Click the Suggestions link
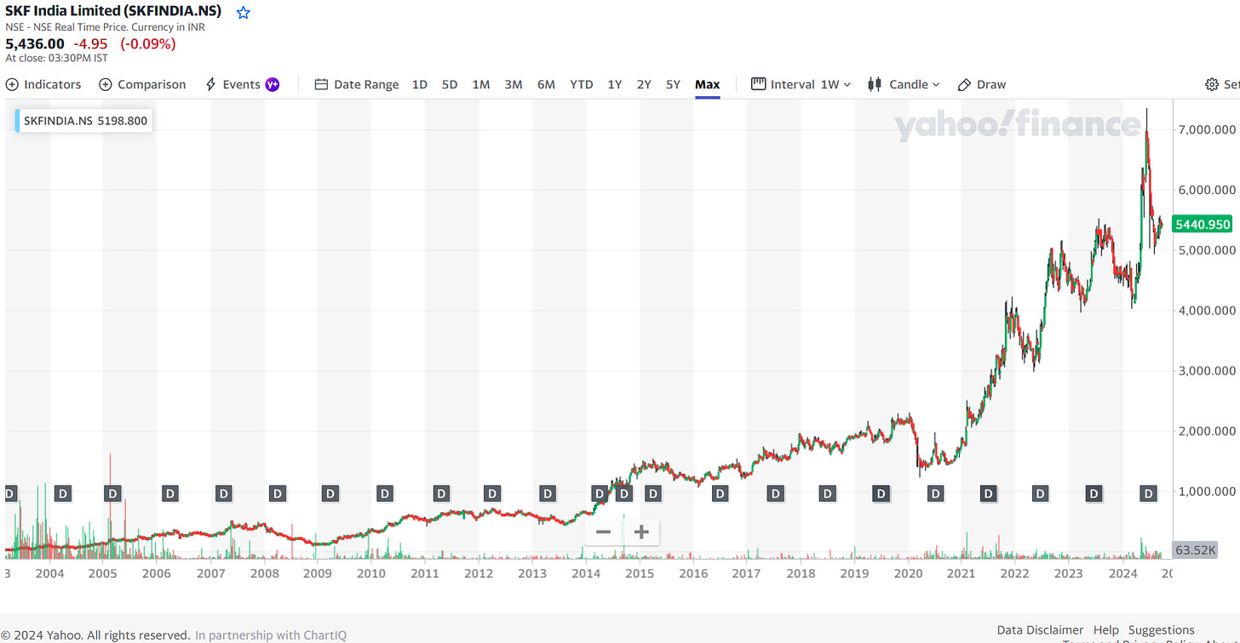This screenshot has height=643, width=1240. coord(1162,629)
